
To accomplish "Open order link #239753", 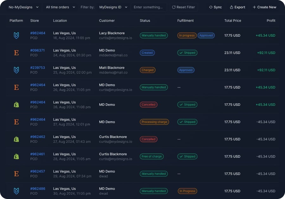I will (x=38, y=67).
